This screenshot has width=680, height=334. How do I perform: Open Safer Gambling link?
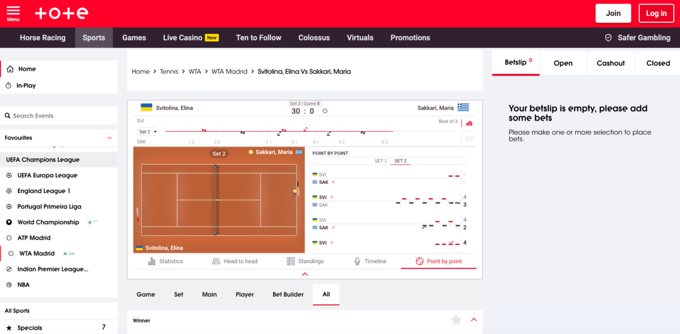pyautogui.click(x=644, y=38)
